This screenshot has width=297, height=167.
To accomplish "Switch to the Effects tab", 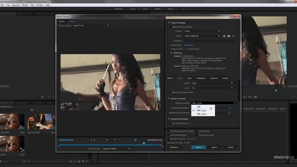I will (x=170, y=78).
